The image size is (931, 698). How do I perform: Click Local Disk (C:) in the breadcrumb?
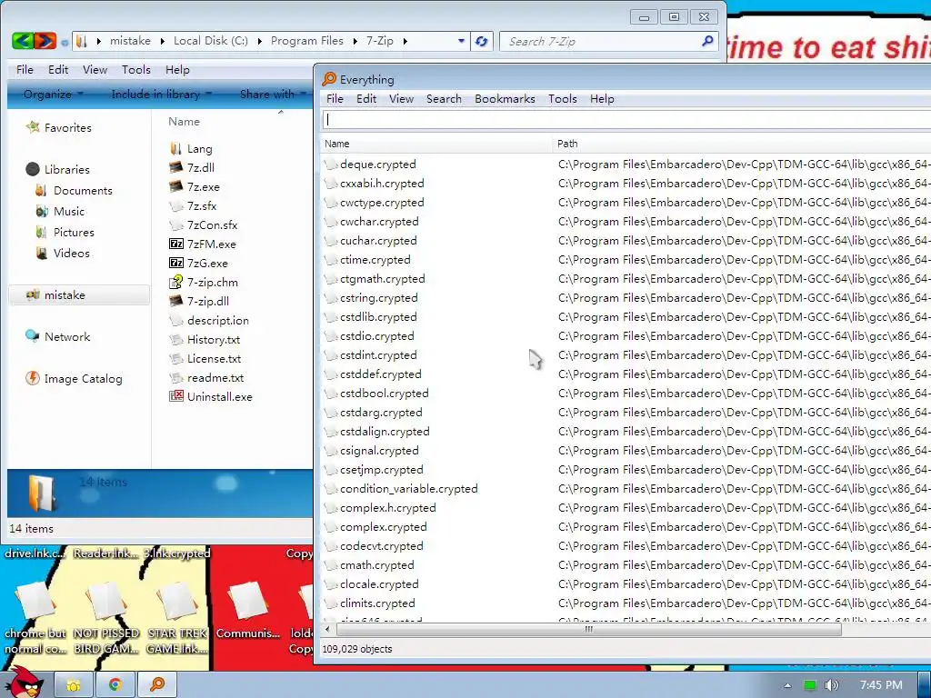(x=211, y=41)
